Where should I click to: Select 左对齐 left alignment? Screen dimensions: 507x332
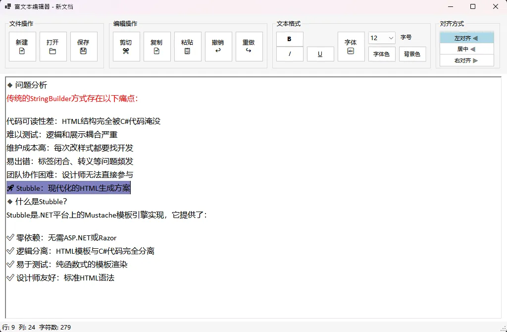(467, 38)
